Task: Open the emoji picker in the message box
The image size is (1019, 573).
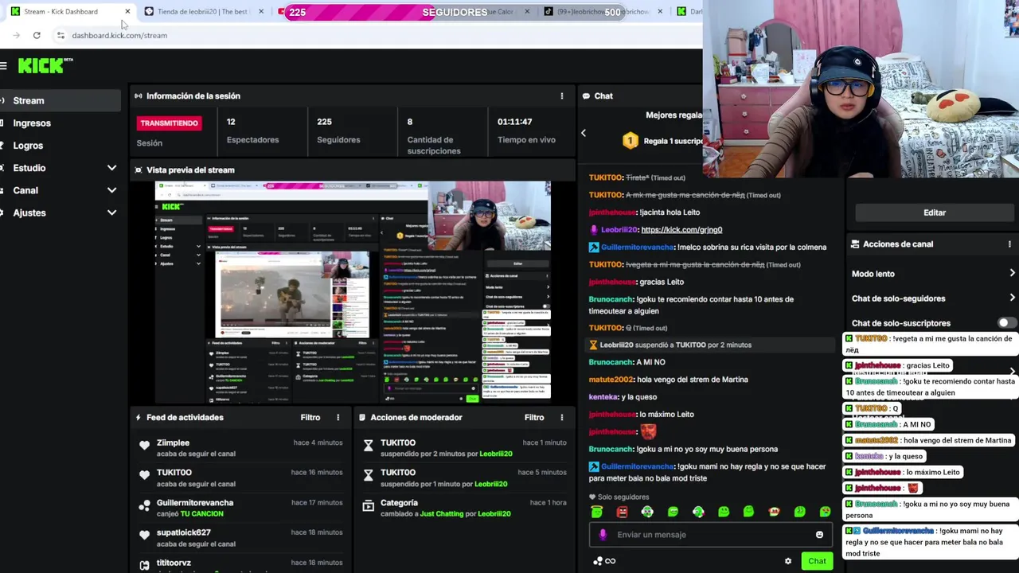Action: point(819,535)
